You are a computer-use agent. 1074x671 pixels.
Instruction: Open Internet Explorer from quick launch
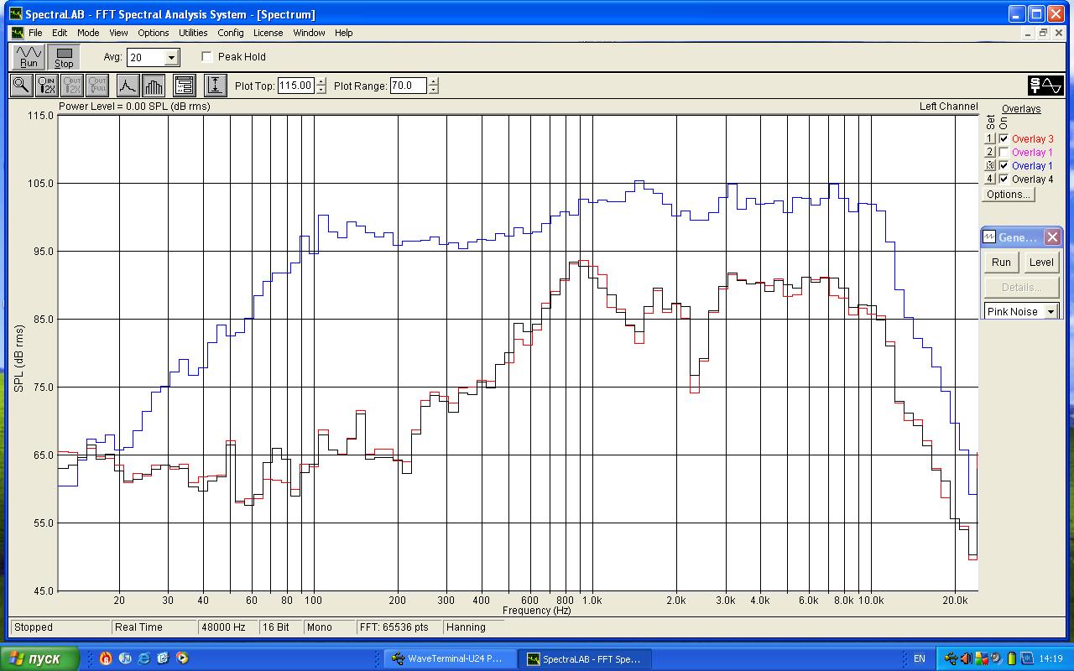tap(144, 658)
